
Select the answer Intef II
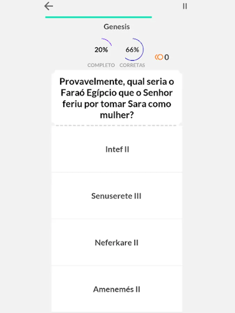tap(117, 149)
